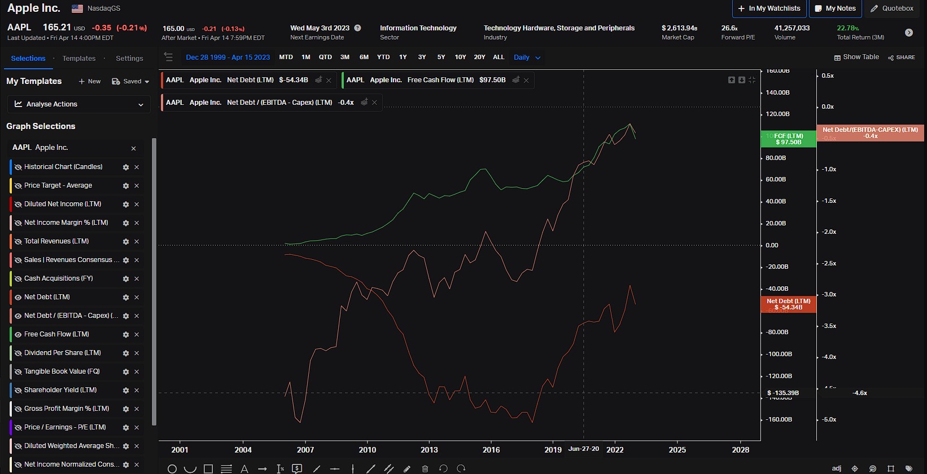Screen dimensions: 927x474
Task: Click the red Net Debt (LTM) axis label
Action: [789, 304]
